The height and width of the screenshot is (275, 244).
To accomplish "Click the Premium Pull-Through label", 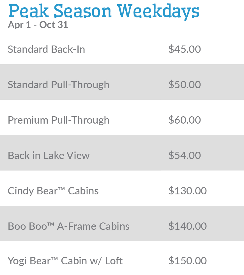I will (58, 120).
